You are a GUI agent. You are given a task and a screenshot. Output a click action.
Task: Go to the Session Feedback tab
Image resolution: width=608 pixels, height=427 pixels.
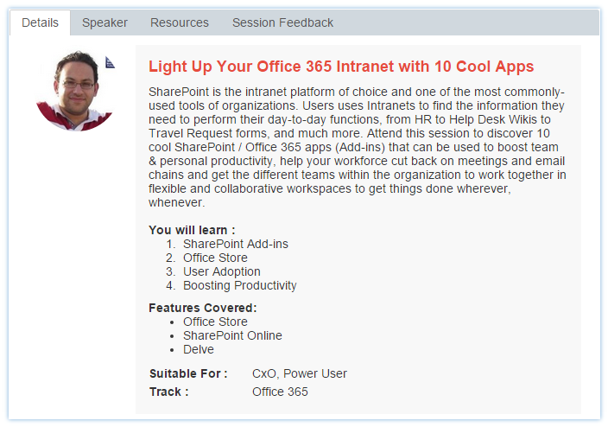click(282, 22)
